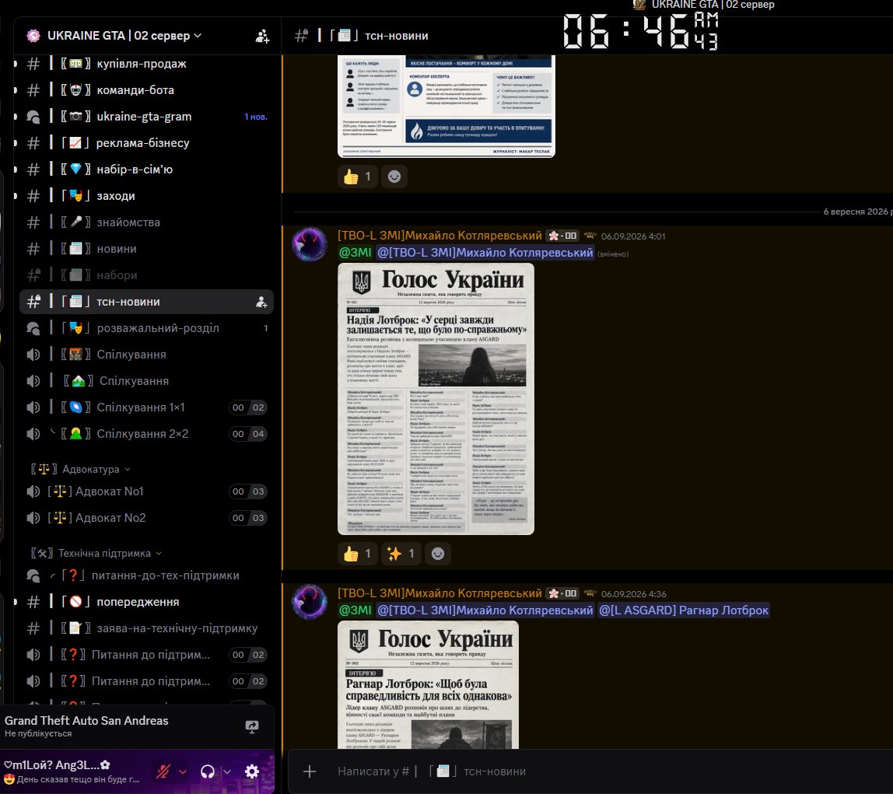Toggle the headphones deafen button
The width and height of the screenshot is (893, 794).
(x=208, y=771)
